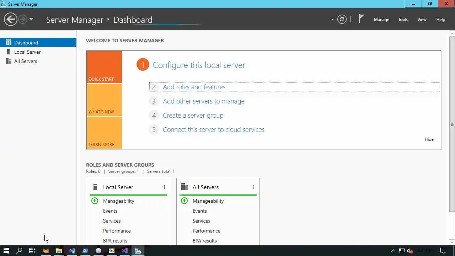Open the Action Center notifications icon
455x256 pixels.
point(443,251)
